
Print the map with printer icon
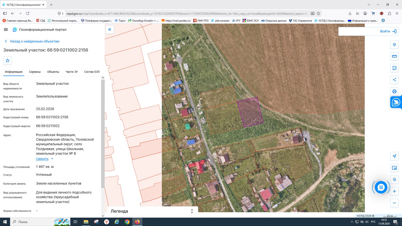(394, 91)
